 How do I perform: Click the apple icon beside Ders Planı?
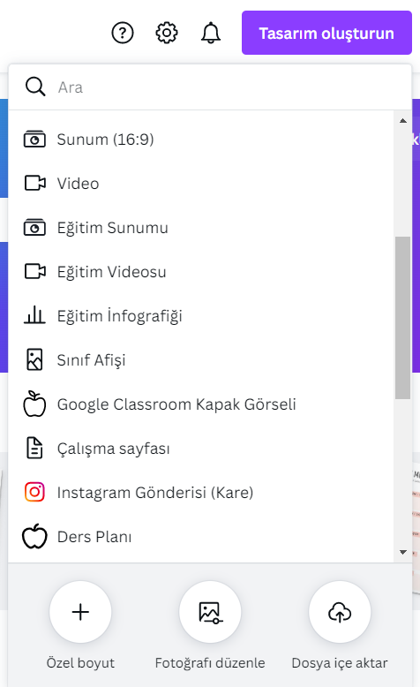click(34, 536)
